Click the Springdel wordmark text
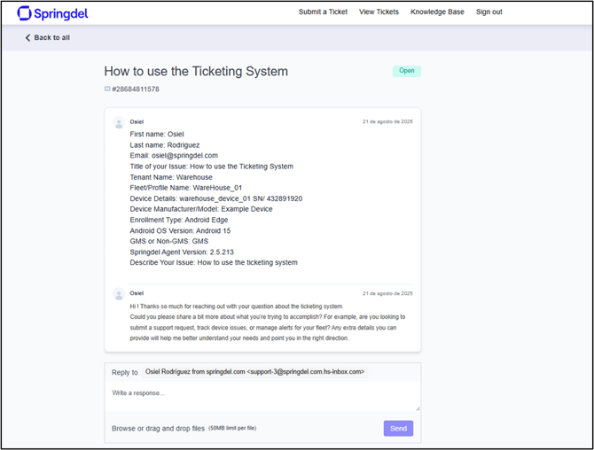 coord(61,14)
